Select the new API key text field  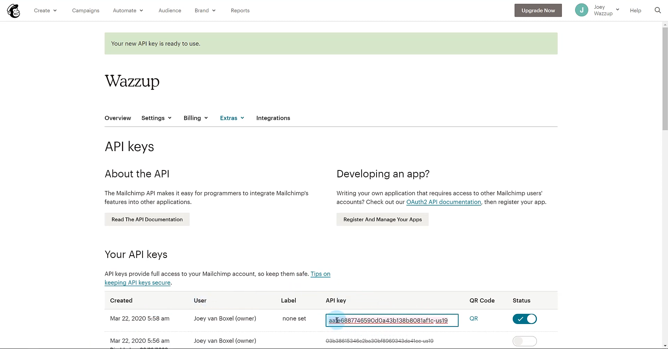(392, 321)
